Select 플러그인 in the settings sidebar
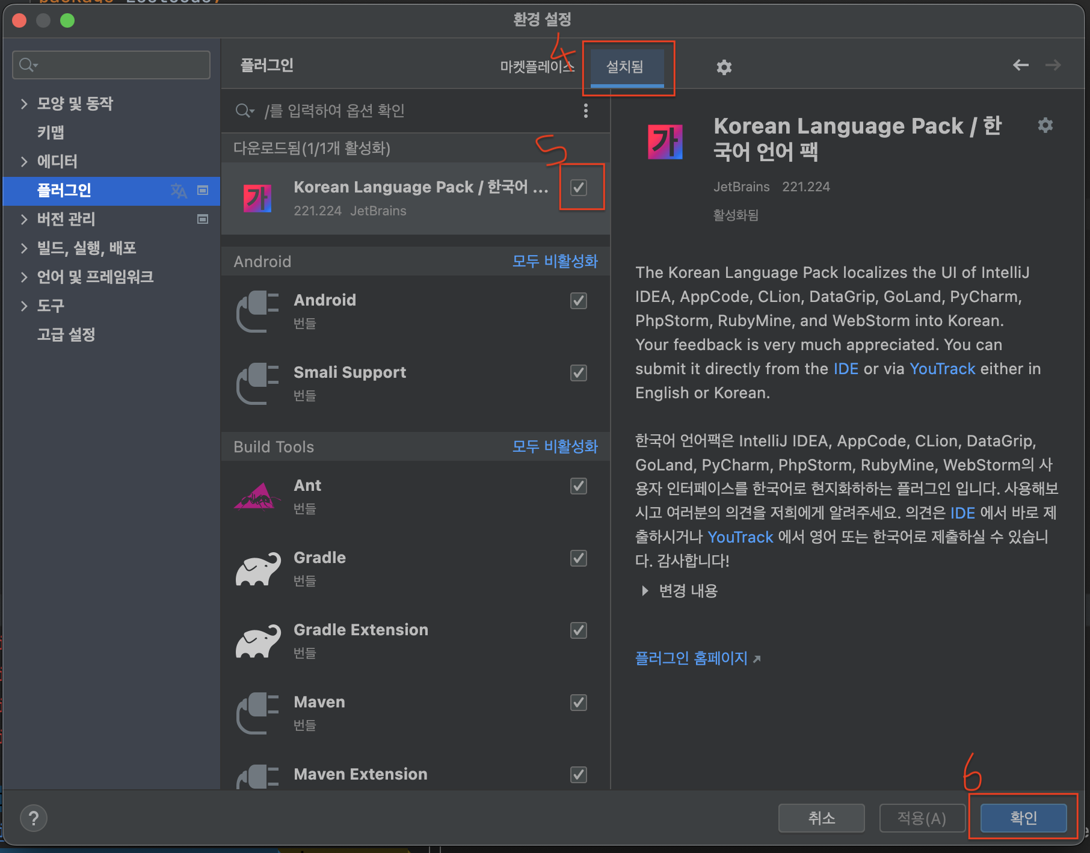 click(111, 191)
